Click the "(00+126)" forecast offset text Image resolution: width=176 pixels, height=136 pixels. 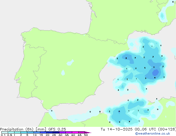tap(167, 129)
